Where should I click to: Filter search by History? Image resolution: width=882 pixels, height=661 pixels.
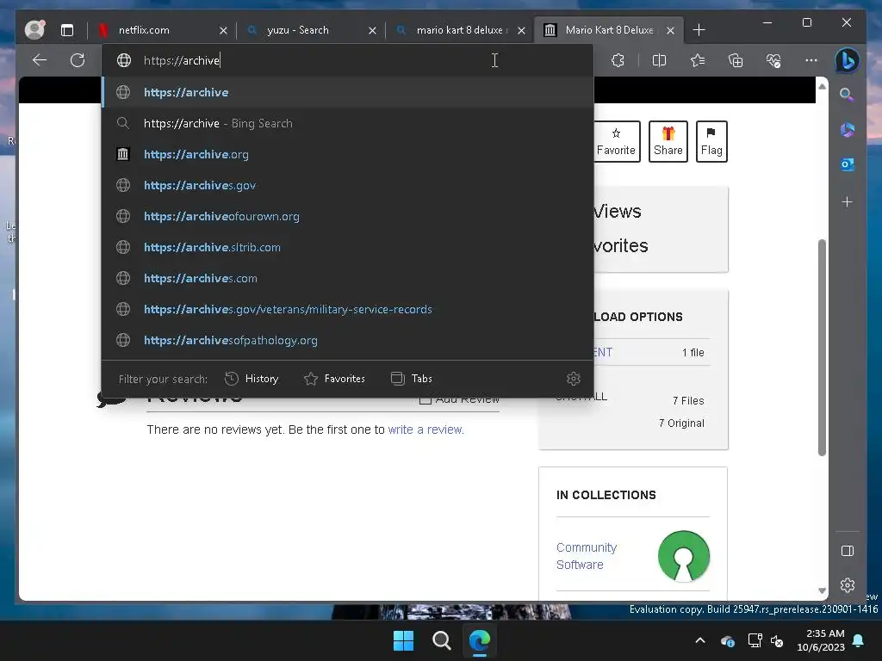(252, 379)
